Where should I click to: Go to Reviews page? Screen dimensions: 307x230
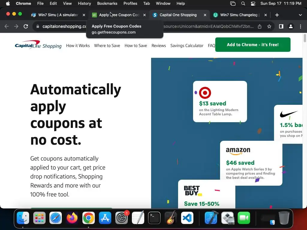(159, 46)
